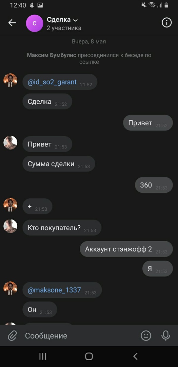Tap avatar next to Кто покупатель message
The image size is (178, 367).
point(10,226)
